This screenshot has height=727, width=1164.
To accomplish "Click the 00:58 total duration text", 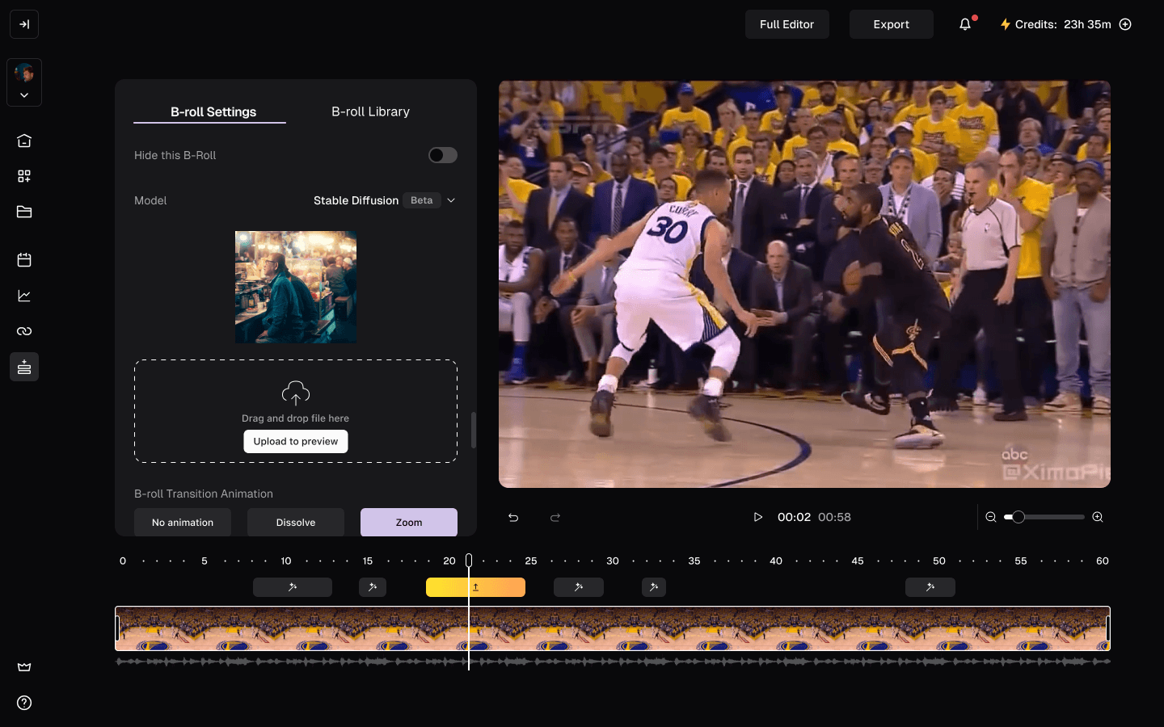I will 834,517.
